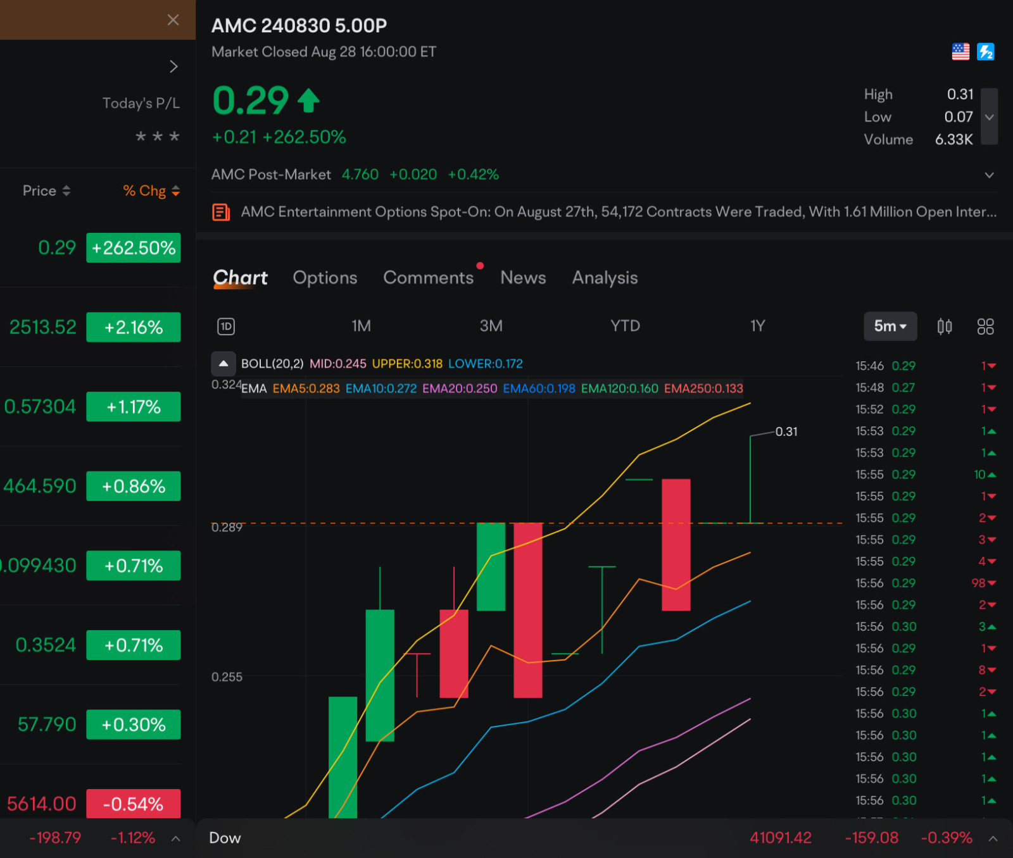Click the last price 0.29 quote

[x=251, y=101]
